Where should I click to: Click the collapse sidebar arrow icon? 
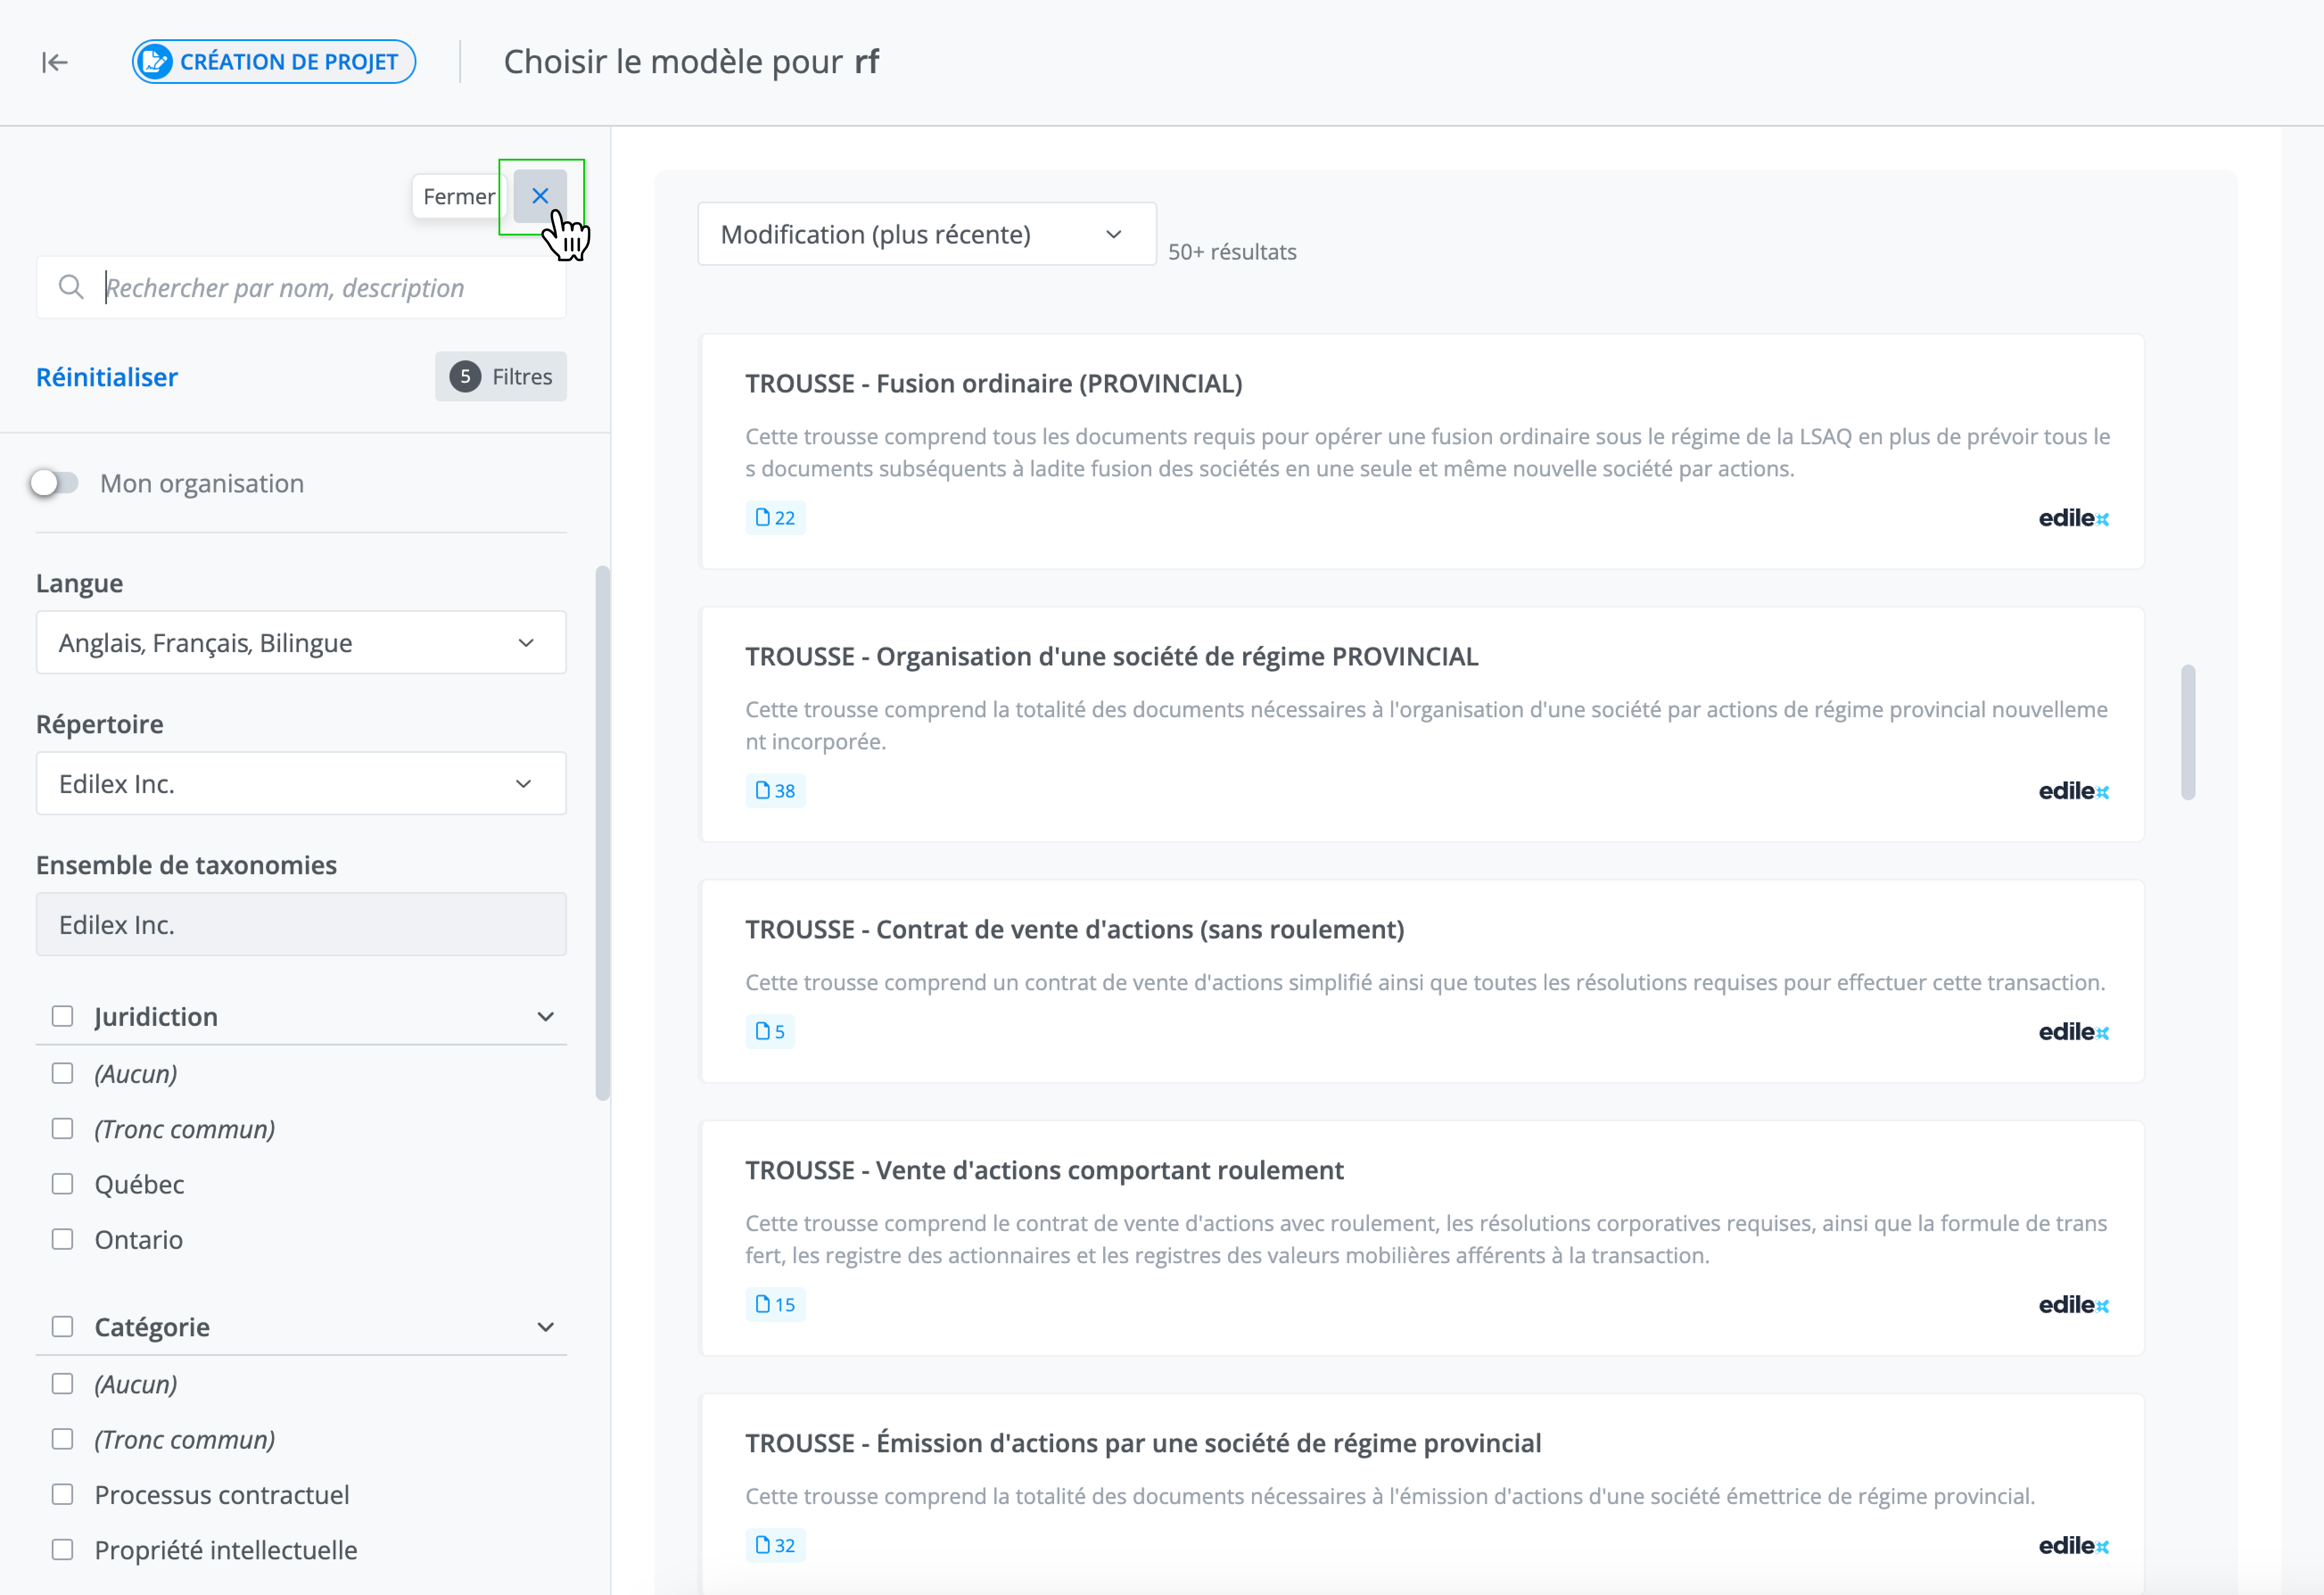[55, 62]
